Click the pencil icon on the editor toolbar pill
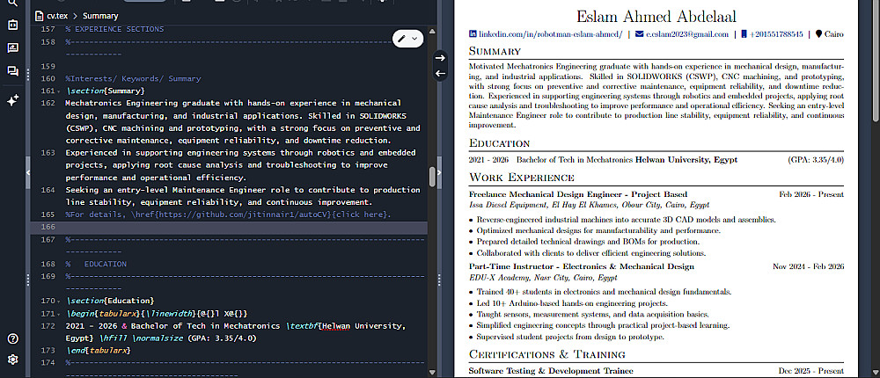The image size is (880, 378). pyautogui.click(x=402, y=38)
